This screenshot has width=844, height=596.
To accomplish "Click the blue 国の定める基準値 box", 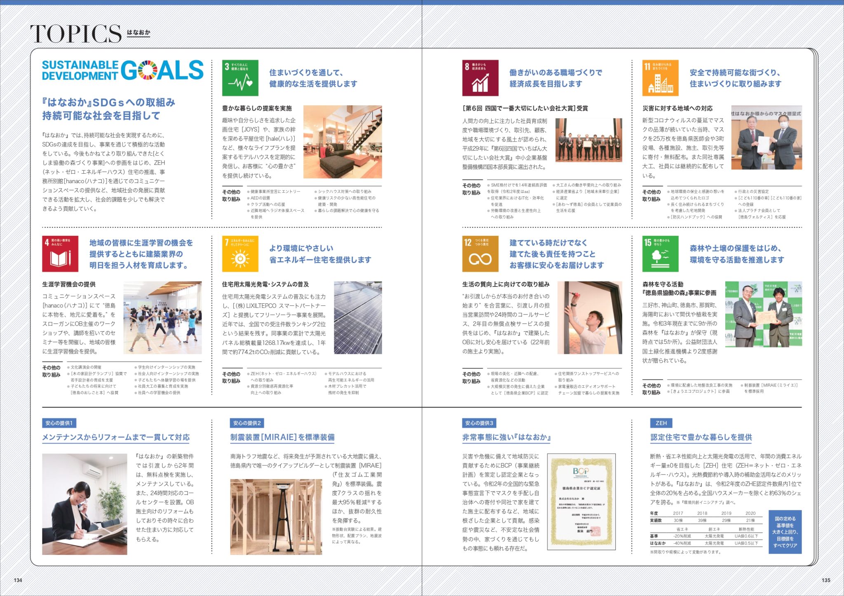I will [785, 532].
